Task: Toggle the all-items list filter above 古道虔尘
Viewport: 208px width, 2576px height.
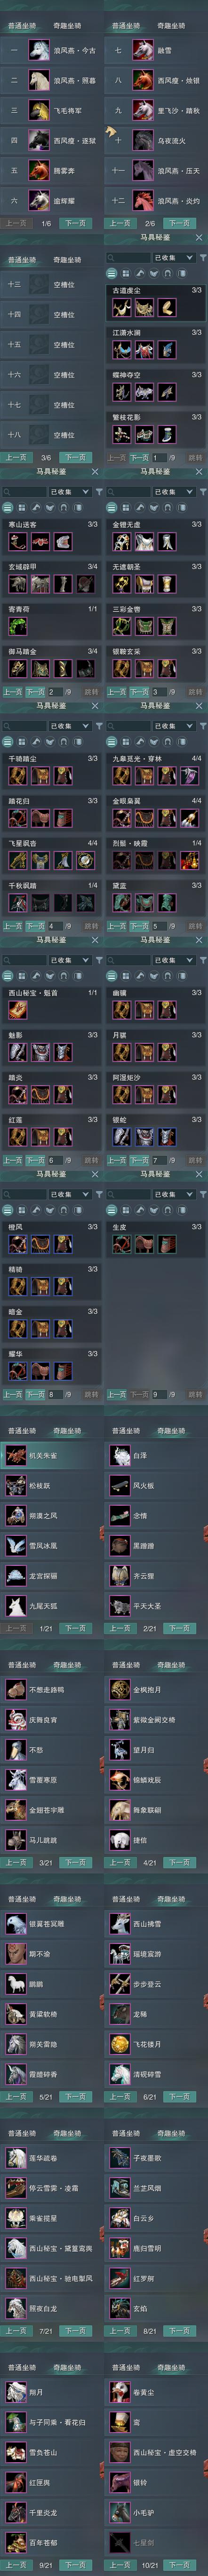Action: (x=111, y=272)
